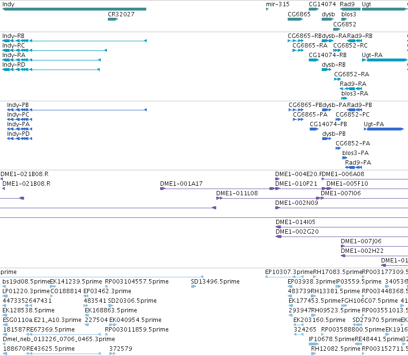The width and height of the screenshot is (408, 356).
Task: Select the dysb-RB transcript label
Action: (x=334, y=65)
